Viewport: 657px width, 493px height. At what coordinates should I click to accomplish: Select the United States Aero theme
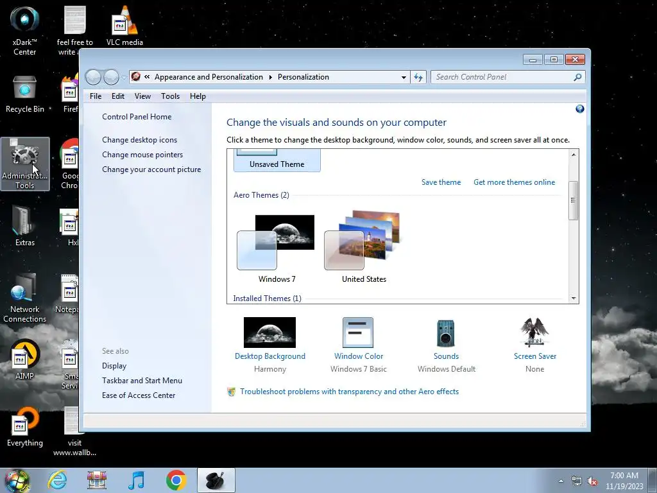coord(364,247)
